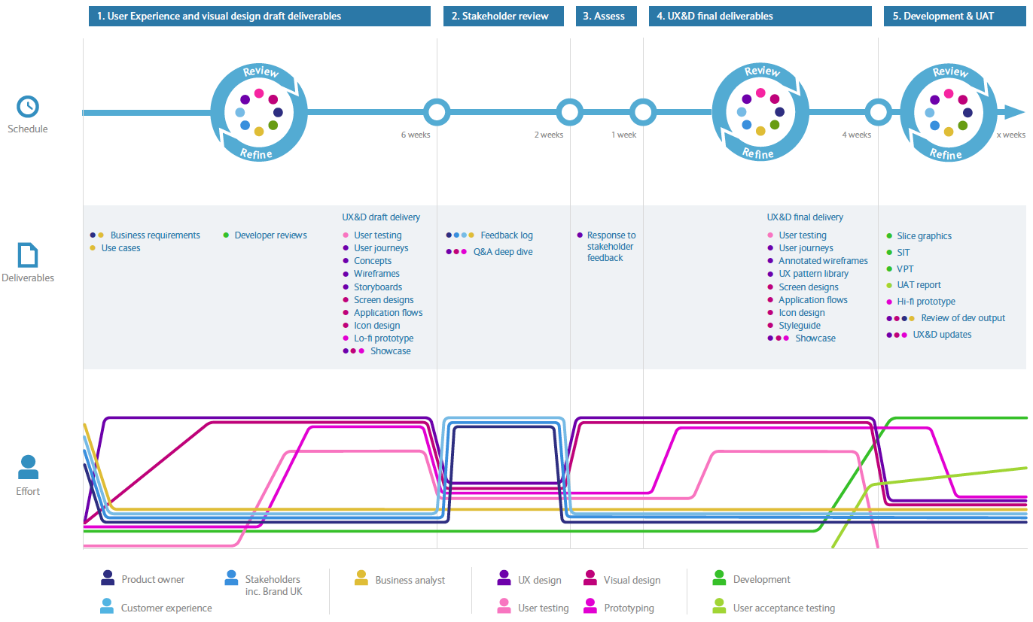Select the User acceptance testing legend icon
Screen dimensions: 1033x622
point(720,606)
